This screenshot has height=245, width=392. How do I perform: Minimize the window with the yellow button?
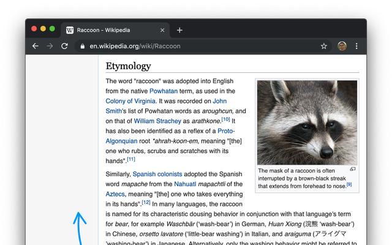tap(43, 29)
